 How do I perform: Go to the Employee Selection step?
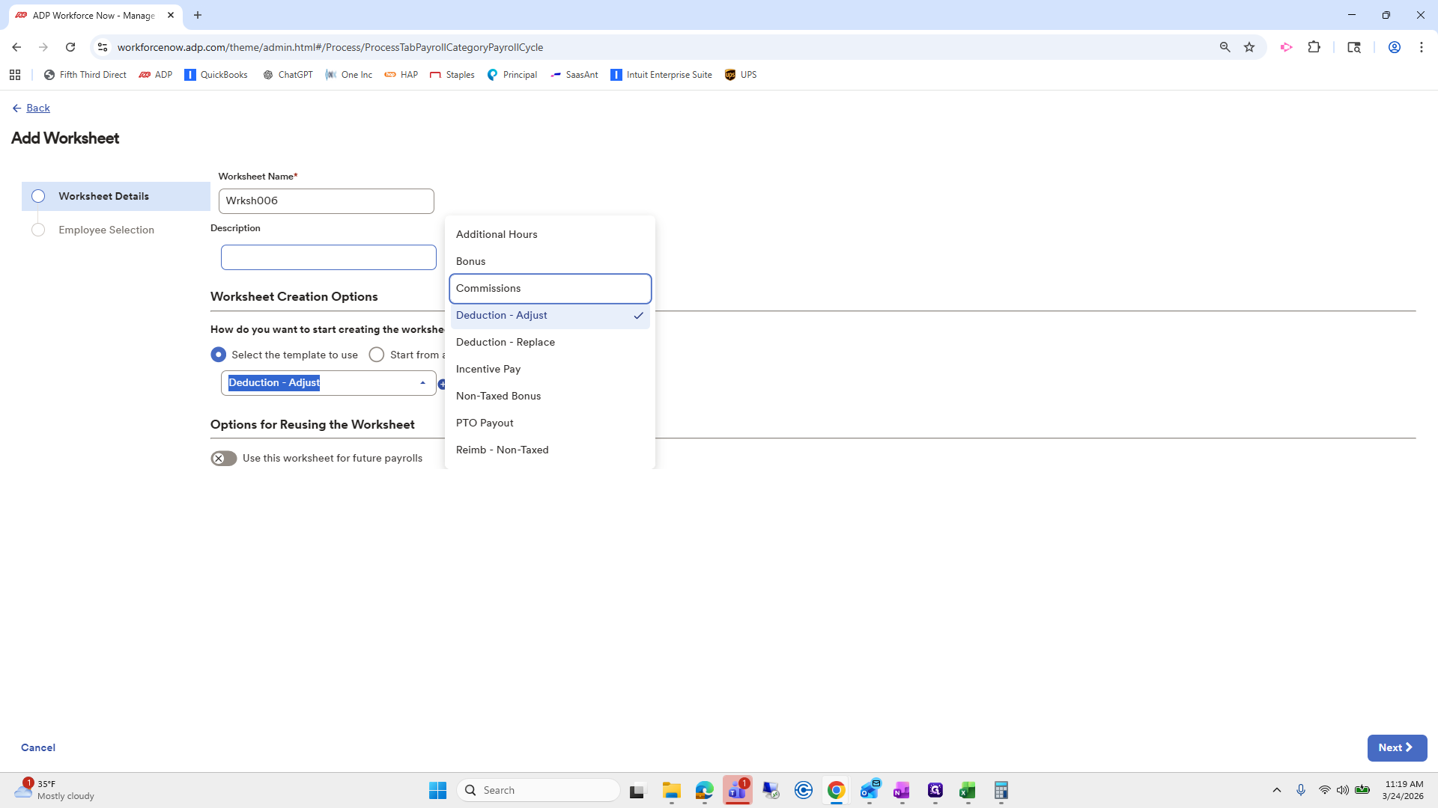[106, 230]
